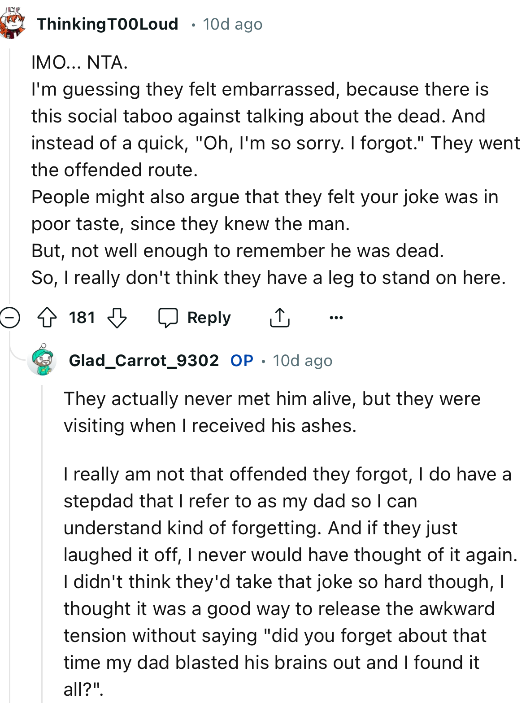The height and width of the screenshot is (703, 526).
Task: Click the '10d ago' timestamp on the top comment
Action: click(x=232, y=24)
